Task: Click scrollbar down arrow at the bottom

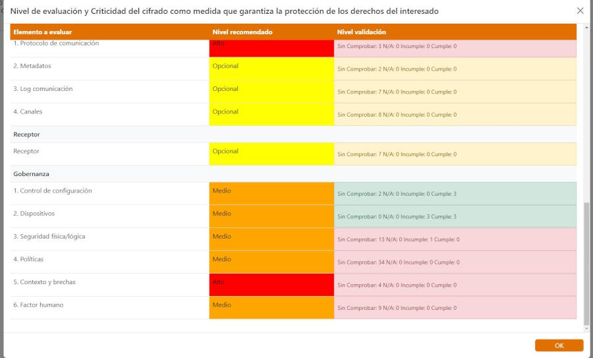Action: (586, 329)
